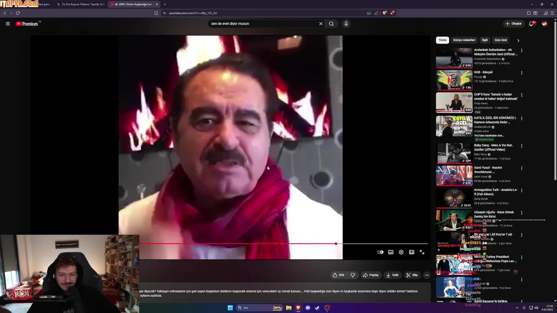Screen dimensions: 557x313
Task: Open the Arslanbek Sultanbekov video thumbnail
Action: pyautogui.click(x=454, y=58)
